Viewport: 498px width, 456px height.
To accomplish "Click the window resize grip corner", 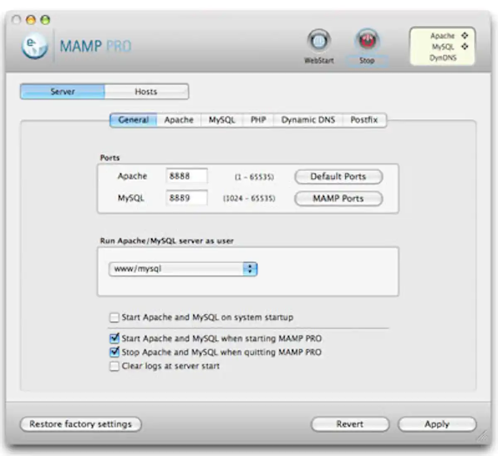I will (x=482, y=436).
